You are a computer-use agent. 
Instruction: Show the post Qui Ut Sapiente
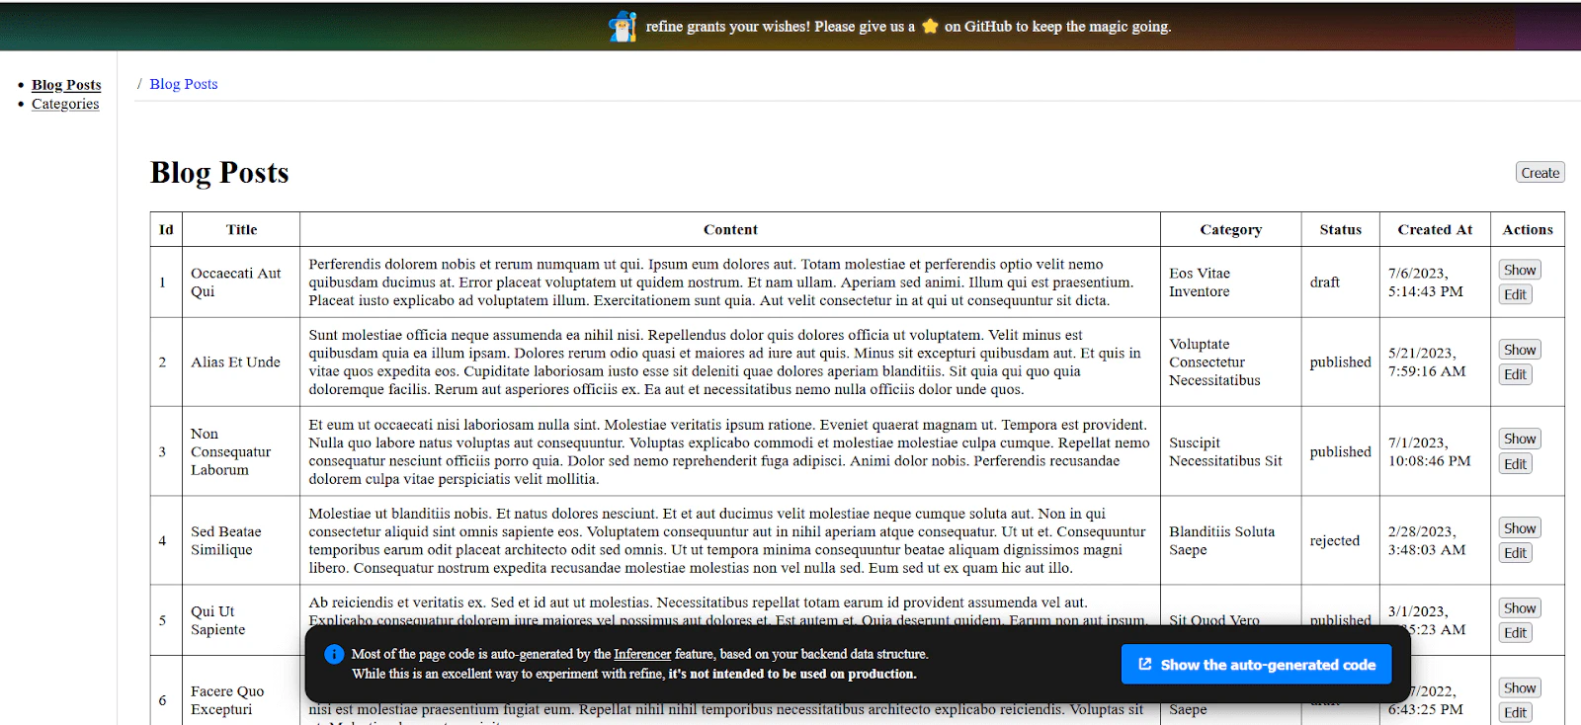1520,608
